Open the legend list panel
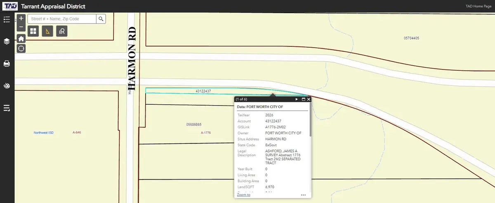The height and width of the screenshot is (203, 495). point(7,19)
